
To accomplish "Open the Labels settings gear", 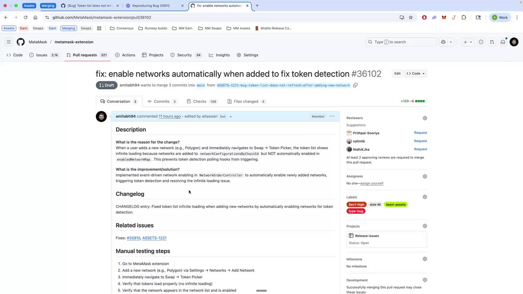I will click(x=425, y=197).
